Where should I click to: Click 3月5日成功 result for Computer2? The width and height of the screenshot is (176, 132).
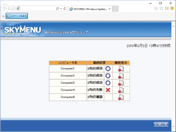(x=95, y=75)
